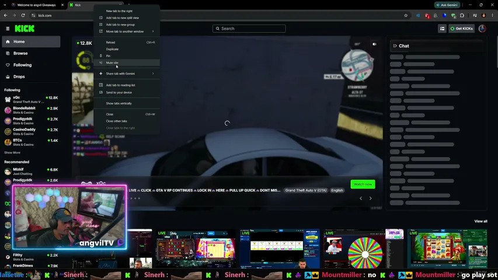The height and width of the screenshot is (280, 498).
Task: Bookmark this page with star icon
Action: [406, 15]
